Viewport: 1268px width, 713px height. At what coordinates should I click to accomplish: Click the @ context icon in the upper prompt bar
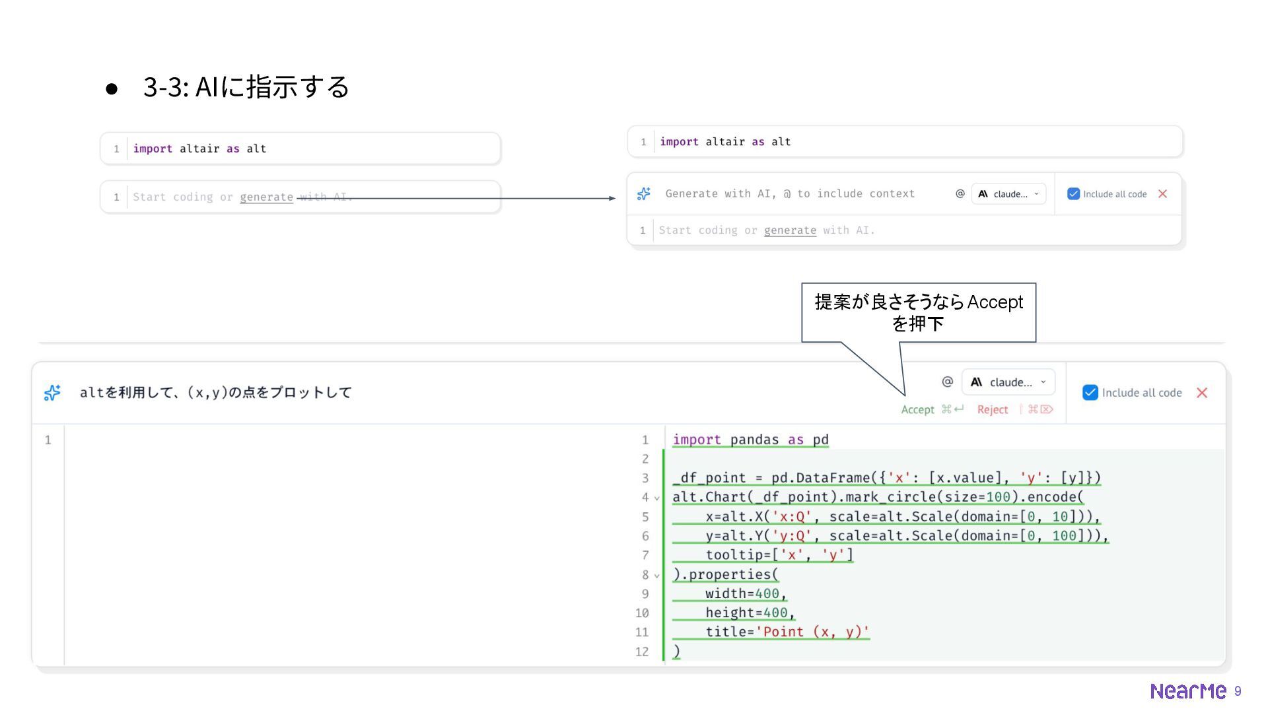pyautogui.click(x=960, y=193)
